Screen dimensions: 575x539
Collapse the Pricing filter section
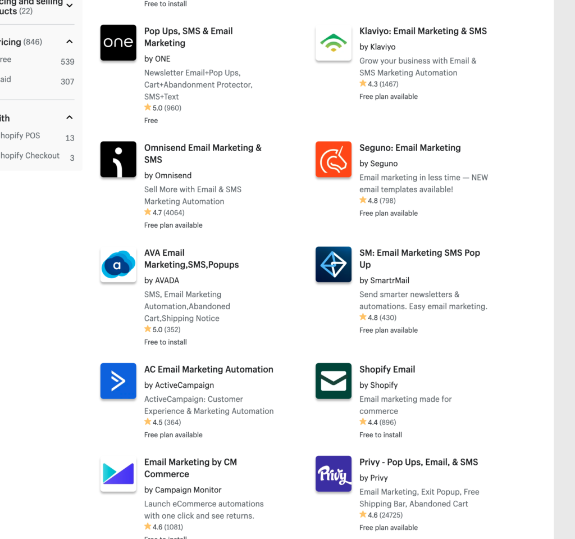[69, 41]
